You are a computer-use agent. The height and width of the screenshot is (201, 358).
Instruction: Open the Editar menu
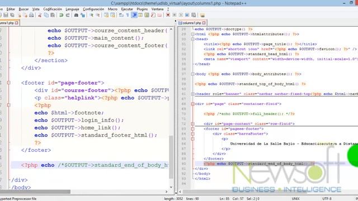[11, 9]
